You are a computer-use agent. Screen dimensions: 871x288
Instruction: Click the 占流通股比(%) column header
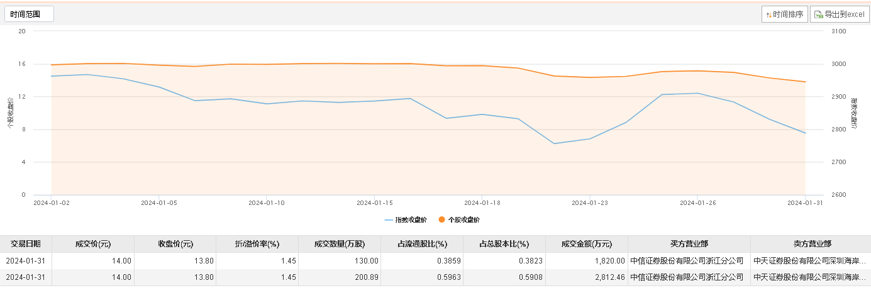(422, 244)
